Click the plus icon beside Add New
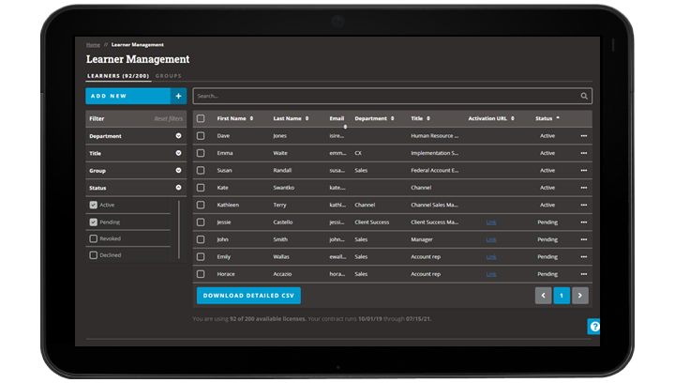675x383 pixels. click(178, 96)
